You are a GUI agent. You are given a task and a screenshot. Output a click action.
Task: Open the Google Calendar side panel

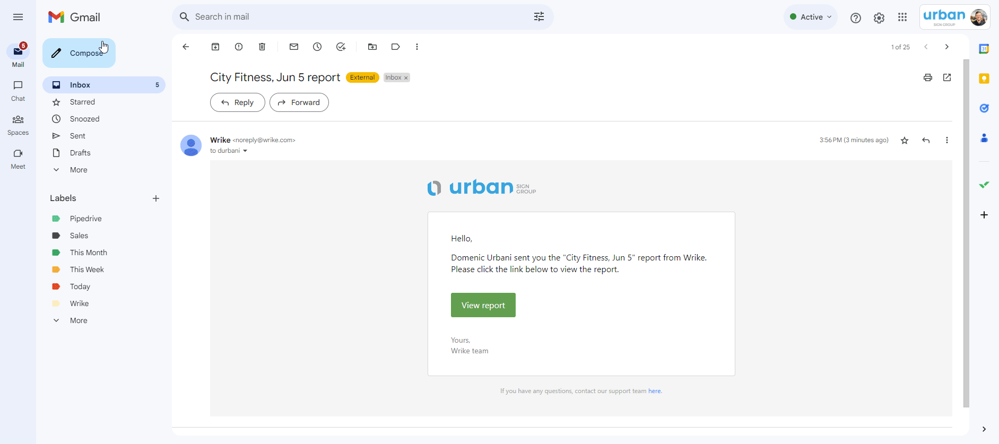[984, 49]
